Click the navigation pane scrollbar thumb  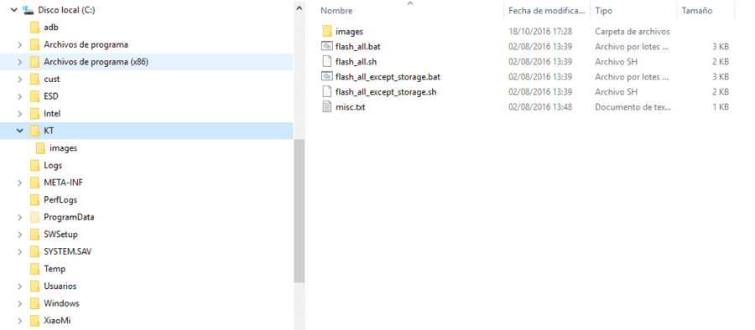tap(299, 211)
